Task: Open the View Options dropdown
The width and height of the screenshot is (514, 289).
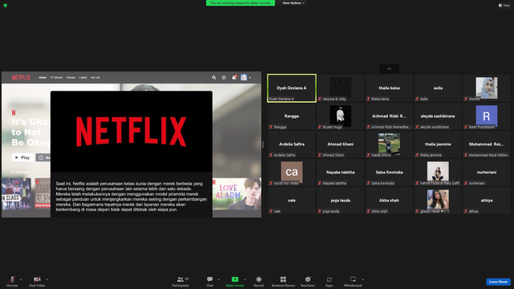Action: coord(293,3)
